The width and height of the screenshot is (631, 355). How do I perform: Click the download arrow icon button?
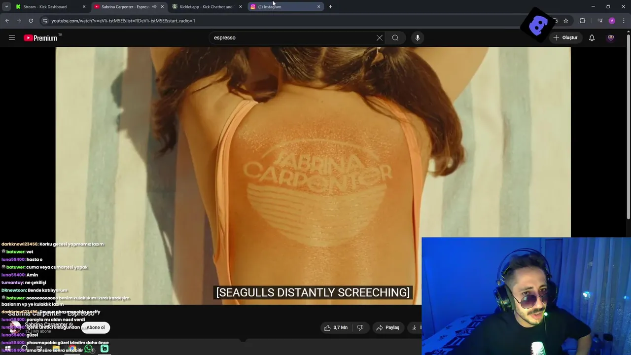(414, 327)
